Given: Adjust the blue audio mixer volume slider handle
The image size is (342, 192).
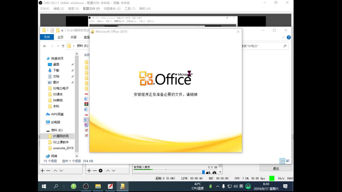Looking at the screenshot, I should pos(203,172).
